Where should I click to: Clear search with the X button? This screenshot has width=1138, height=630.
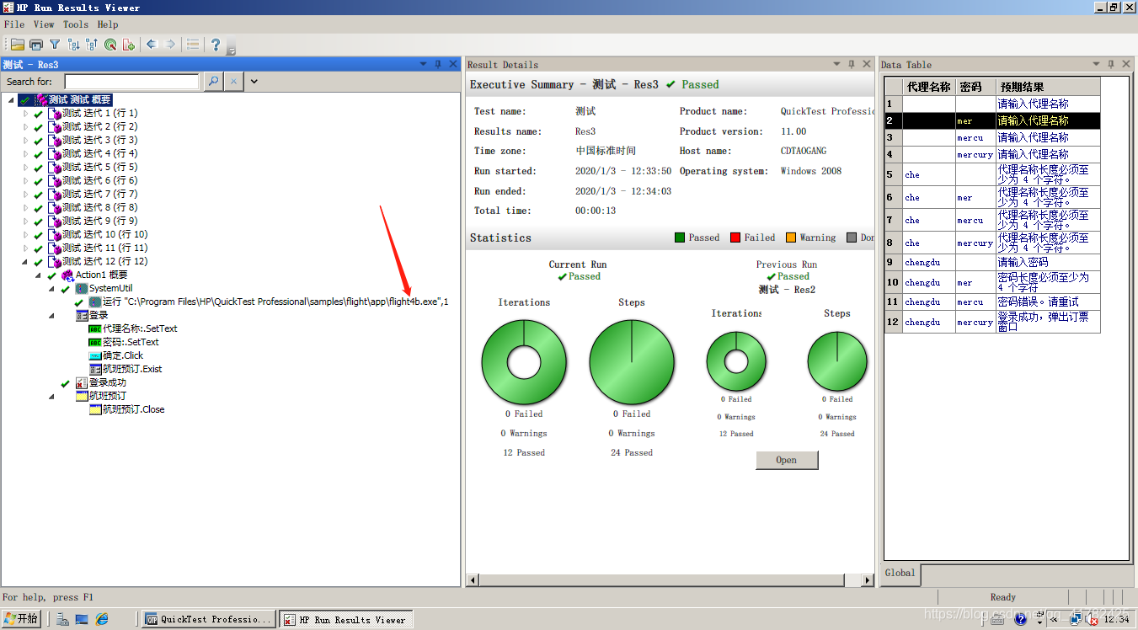pos(234,82)
